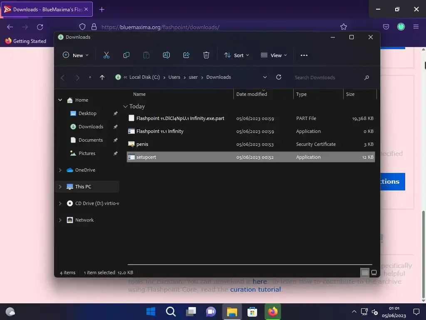Click the Copy icon in Explorer toolbar
The image size is (426, 320).
point(126,55)
